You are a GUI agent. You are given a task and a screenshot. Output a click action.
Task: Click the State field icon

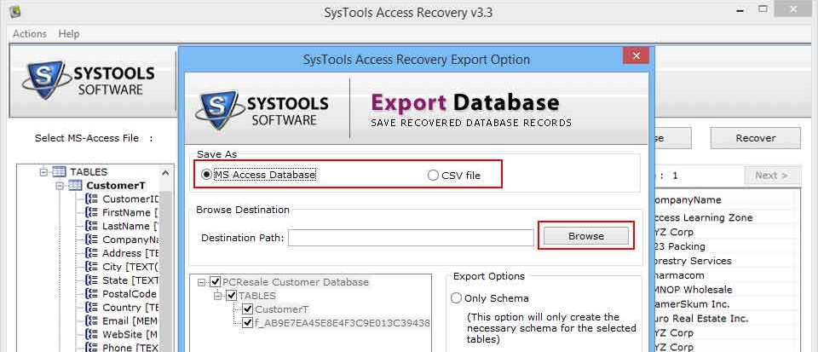click(x=91, y=280)
